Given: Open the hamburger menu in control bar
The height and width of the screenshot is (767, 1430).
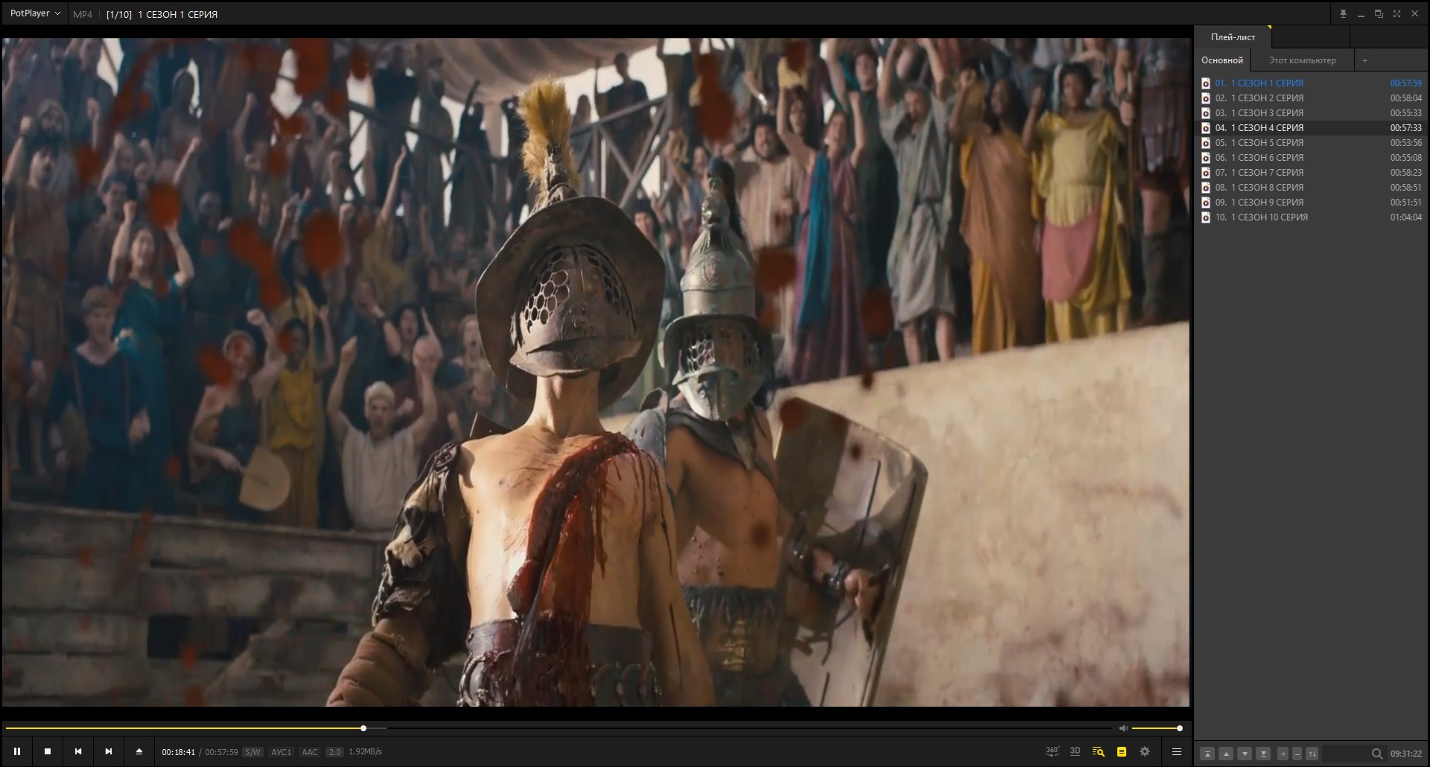Looking at the screenshot, I should (x=1177, y=751).
